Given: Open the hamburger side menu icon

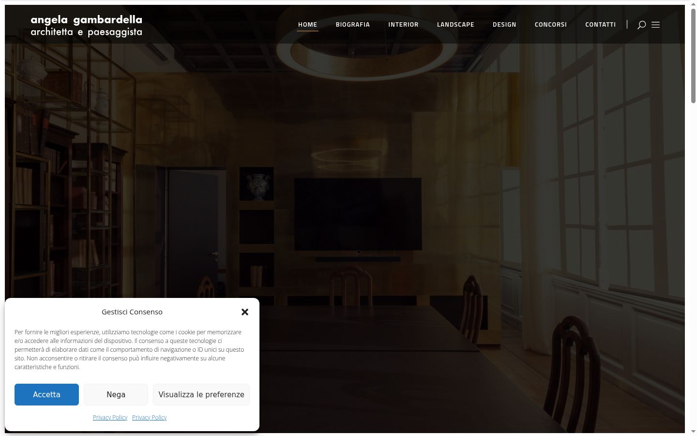Looking at the screenshot, I should click(x=656, y=25).
